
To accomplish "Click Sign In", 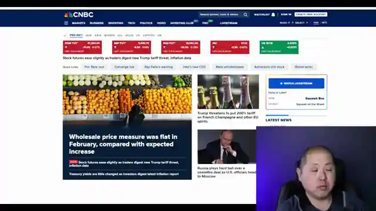I will [x=286, y=14].
